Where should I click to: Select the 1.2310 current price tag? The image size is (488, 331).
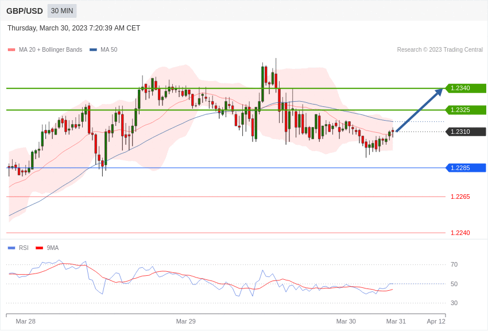466,132
